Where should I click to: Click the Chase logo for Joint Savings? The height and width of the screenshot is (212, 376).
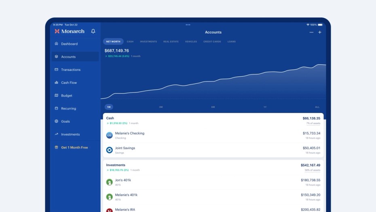[x=109, y=150]
